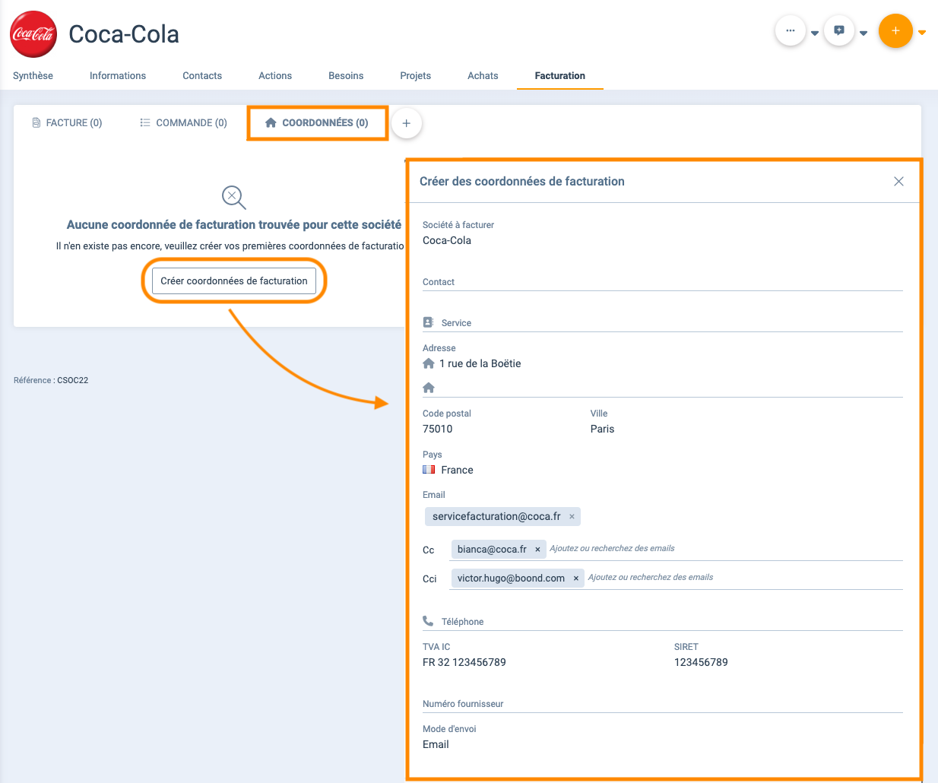Click the comment bubble round button

point(839,30)
